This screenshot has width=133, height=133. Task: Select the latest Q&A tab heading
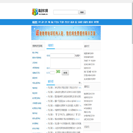(x=51, y=81)
